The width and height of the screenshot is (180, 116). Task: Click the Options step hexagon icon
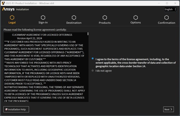136,18
